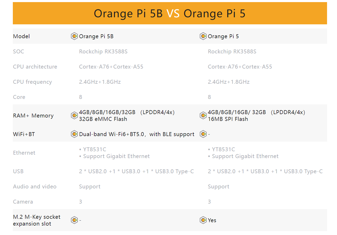337x235 pixels.
Task: Click 'Rockchip RK3588S' in Orange Pi 5 column
Action: pyautogui.click(x=232, y=52)
